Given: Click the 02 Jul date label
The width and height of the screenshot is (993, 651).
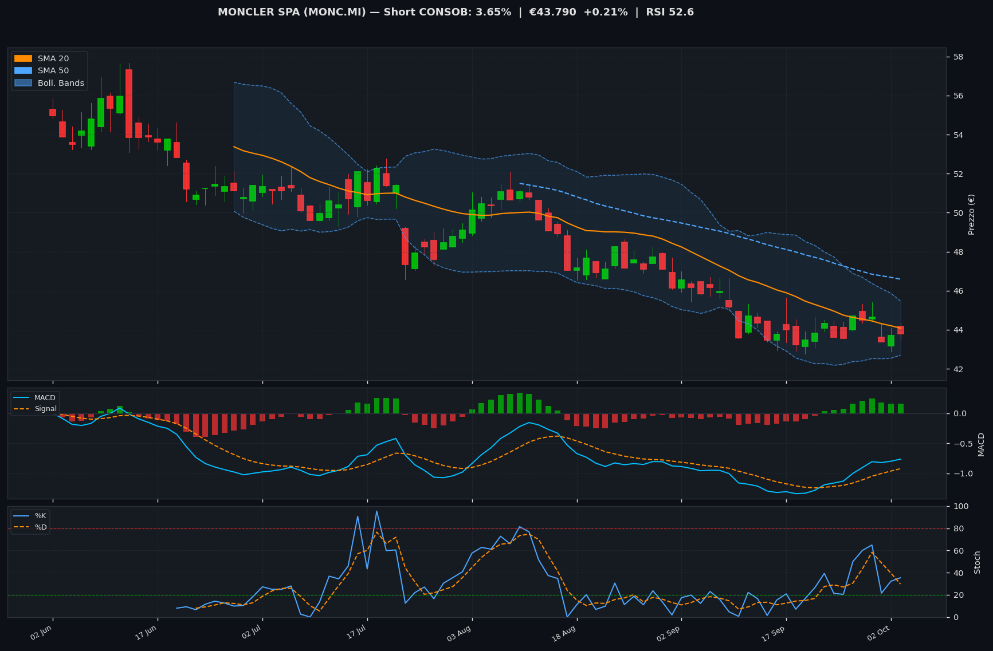Looking at the screenshot, I should (x=252, y=633).
